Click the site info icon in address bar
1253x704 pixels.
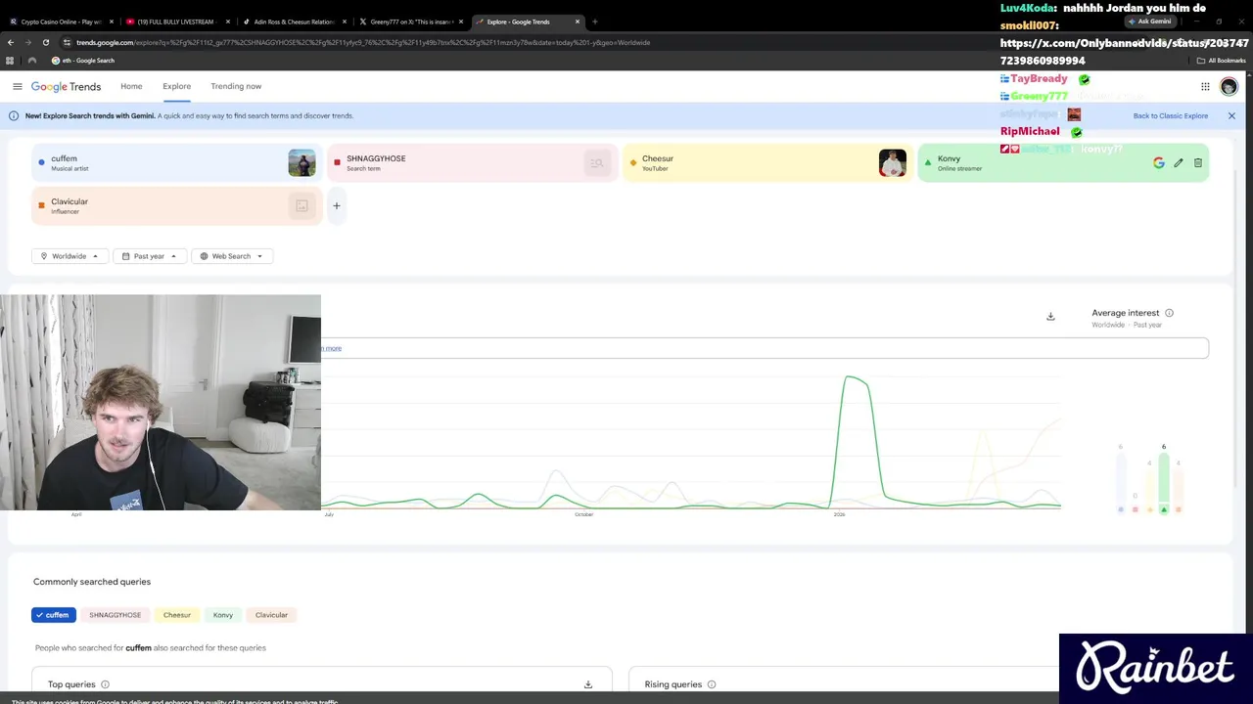(67, 42)
